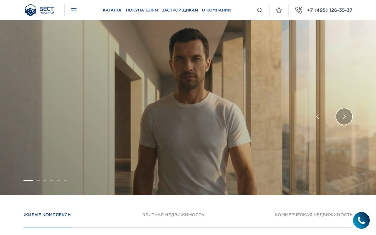The image size is (376, 235).
Task: Switch to Элитная недвижимость tab
Action: tap(173, 215)
